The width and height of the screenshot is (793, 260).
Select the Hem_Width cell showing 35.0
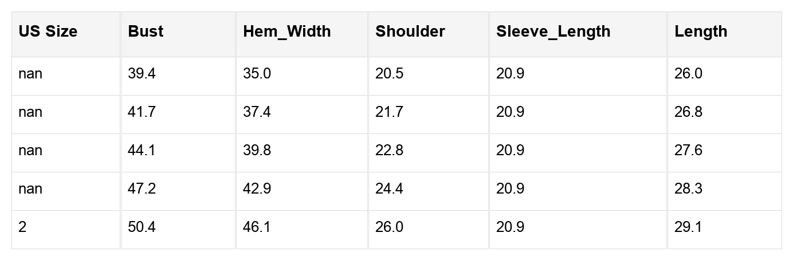pos(257,74)
